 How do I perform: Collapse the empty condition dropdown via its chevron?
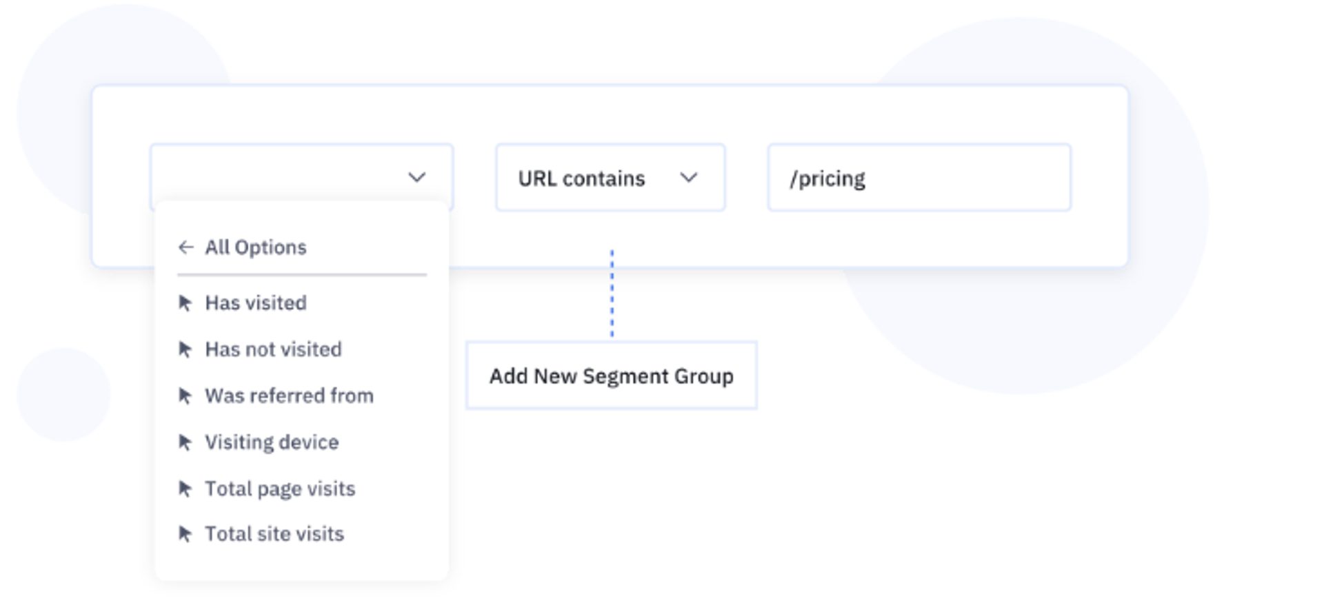(x=417, y=178)
